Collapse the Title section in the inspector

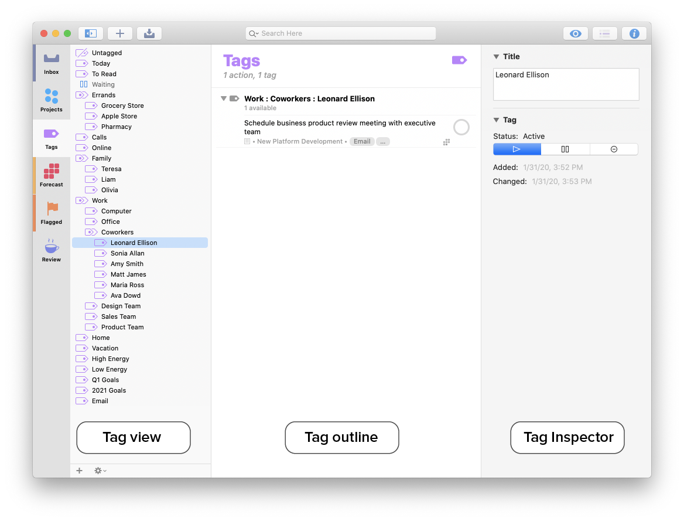(497, 56)
